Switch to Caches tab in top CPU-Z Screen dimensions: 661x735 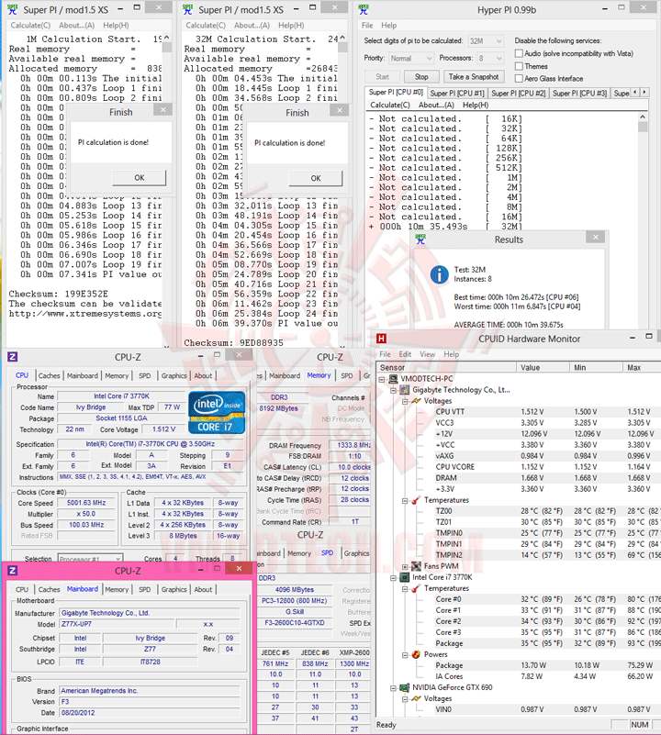point(49,376)
